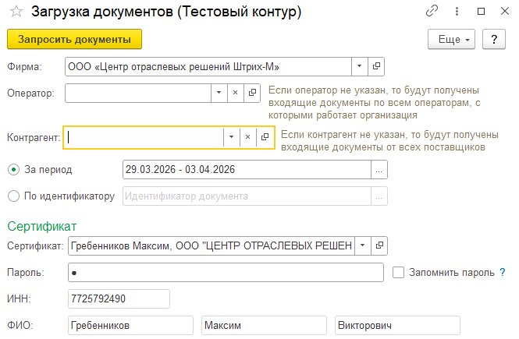Click the blue question mark beside Запомнить пароль
Screen dimensions: 519x339
tap(503, 272)
